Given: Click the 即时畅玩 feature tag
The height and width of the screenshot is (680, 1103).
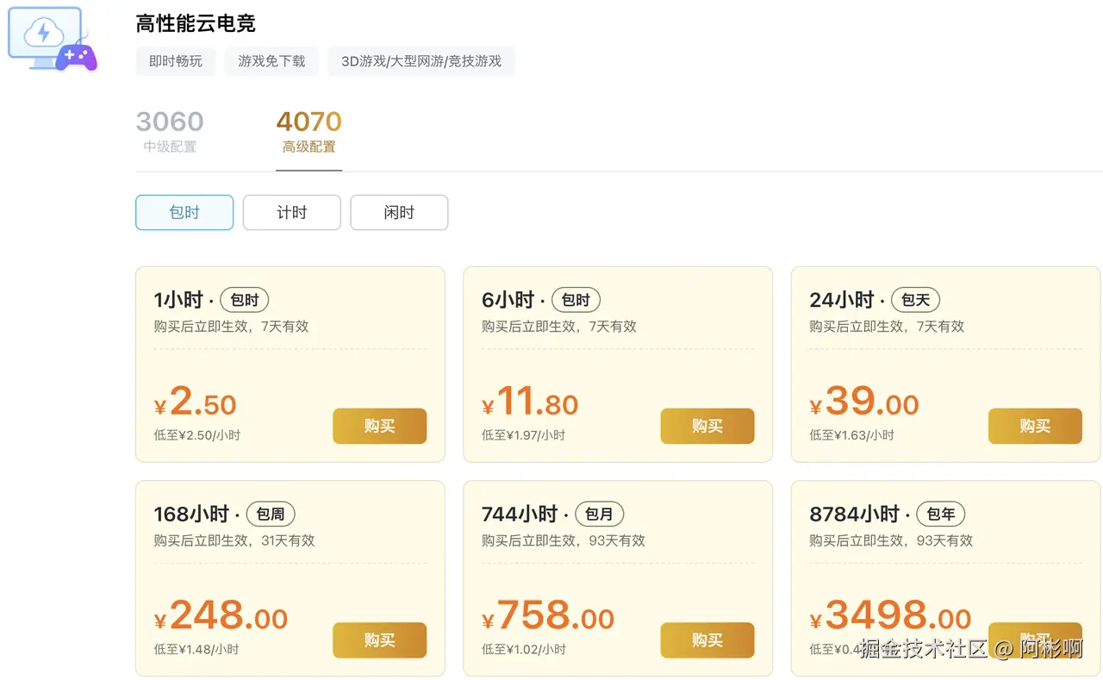Looking at the screenshot, I should (176, 61).
